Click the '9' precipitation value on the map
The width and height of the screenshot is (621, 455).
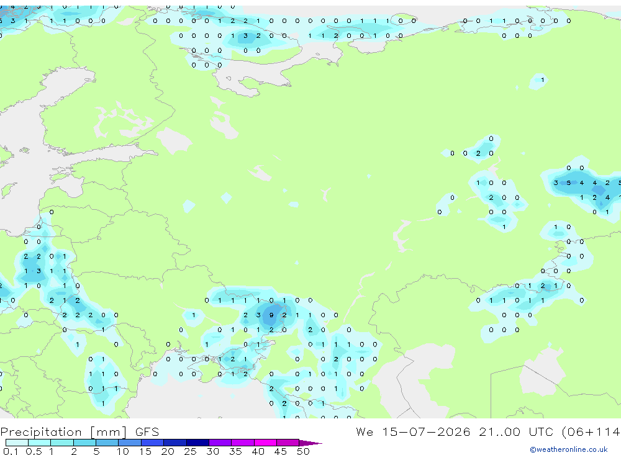click(x=271, y=315)
